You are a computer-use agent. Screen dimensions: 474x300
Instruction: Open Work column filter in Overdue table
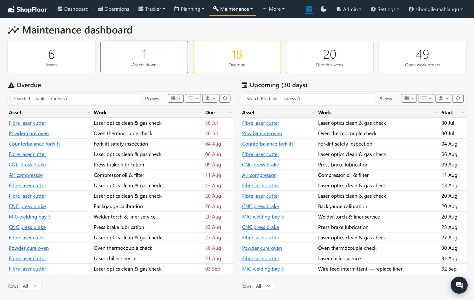pos(200,113)
